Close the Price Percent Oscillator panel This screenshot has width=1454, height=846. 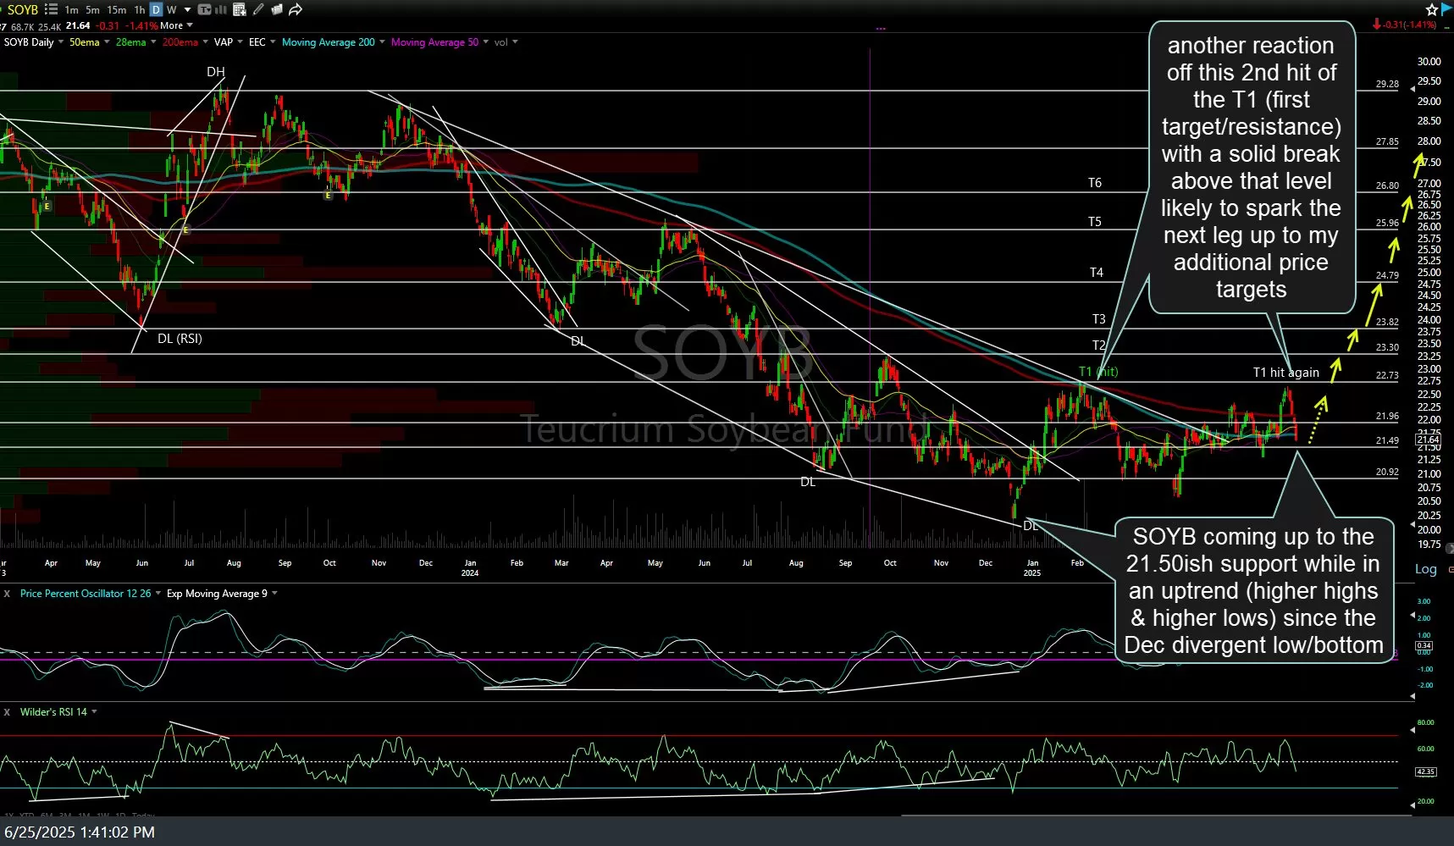(x=7, y=594)
